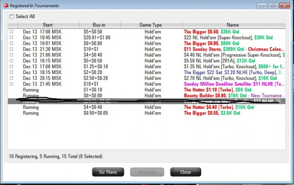The width and height of the screenshot is (294, 185).
Task: Select The Bigger $0.55, $3.5K Gtd tournament name
Action: pyautogui.click(x=212, y=113)
